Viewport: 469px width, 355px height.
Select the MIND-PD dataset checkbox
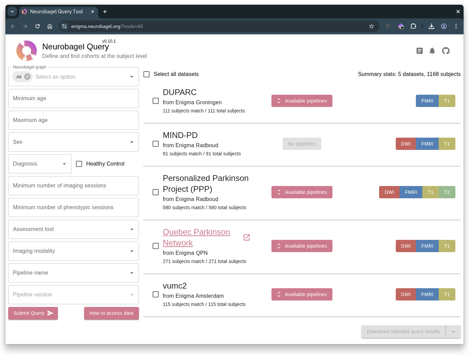156,144
